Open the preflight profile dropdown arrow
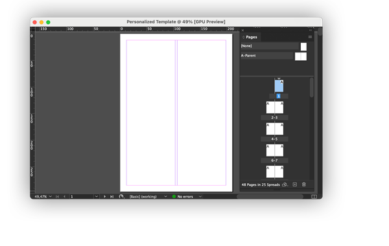Viewport: 389px width, 246px height. pyautogui.click(x=165, y=196)
